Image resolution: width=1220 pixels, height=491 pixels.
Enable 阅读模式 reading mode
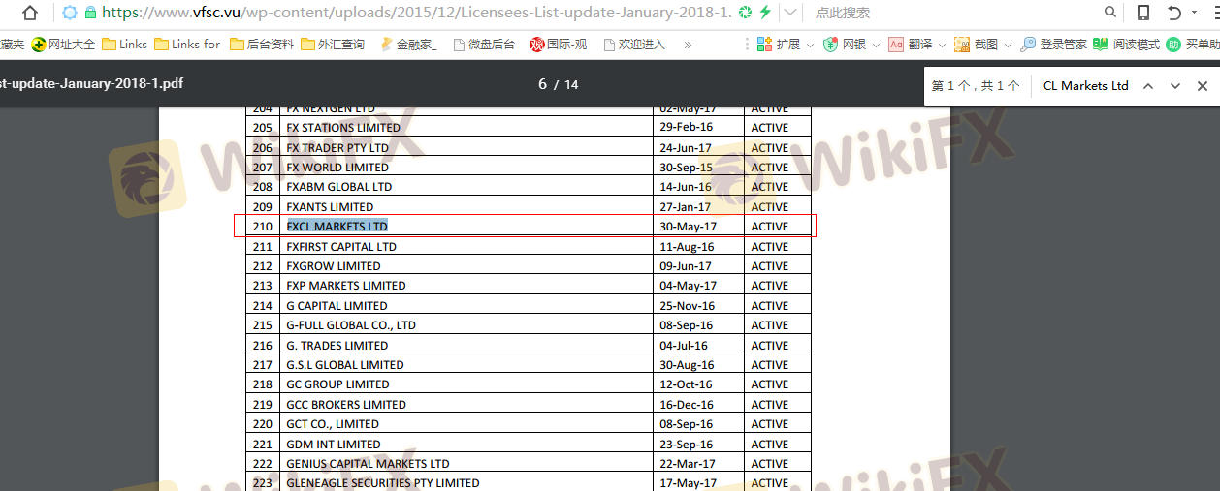[1126, 45]
